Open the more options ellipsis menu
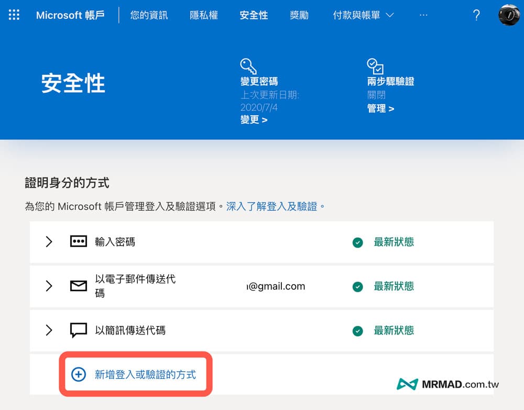The width and height of the screenshot is (524, 410). click(x=423, y=15)
